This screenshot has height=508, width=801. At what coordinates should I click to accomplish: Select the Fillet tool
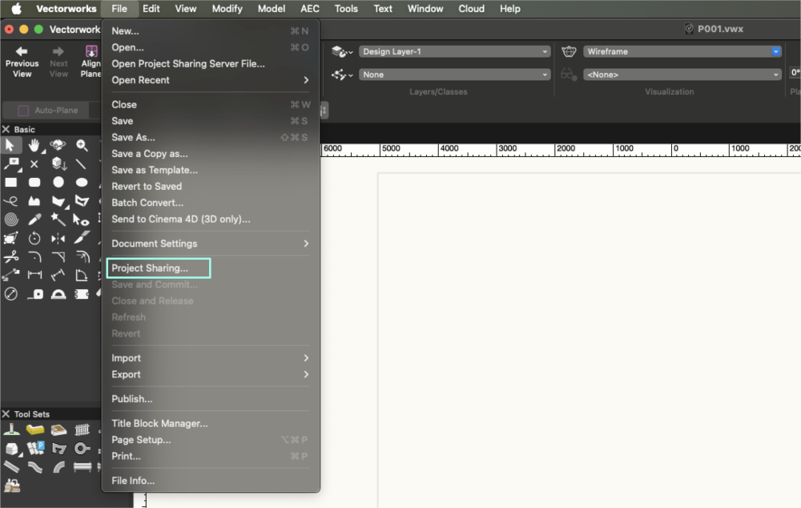(34, 256)
